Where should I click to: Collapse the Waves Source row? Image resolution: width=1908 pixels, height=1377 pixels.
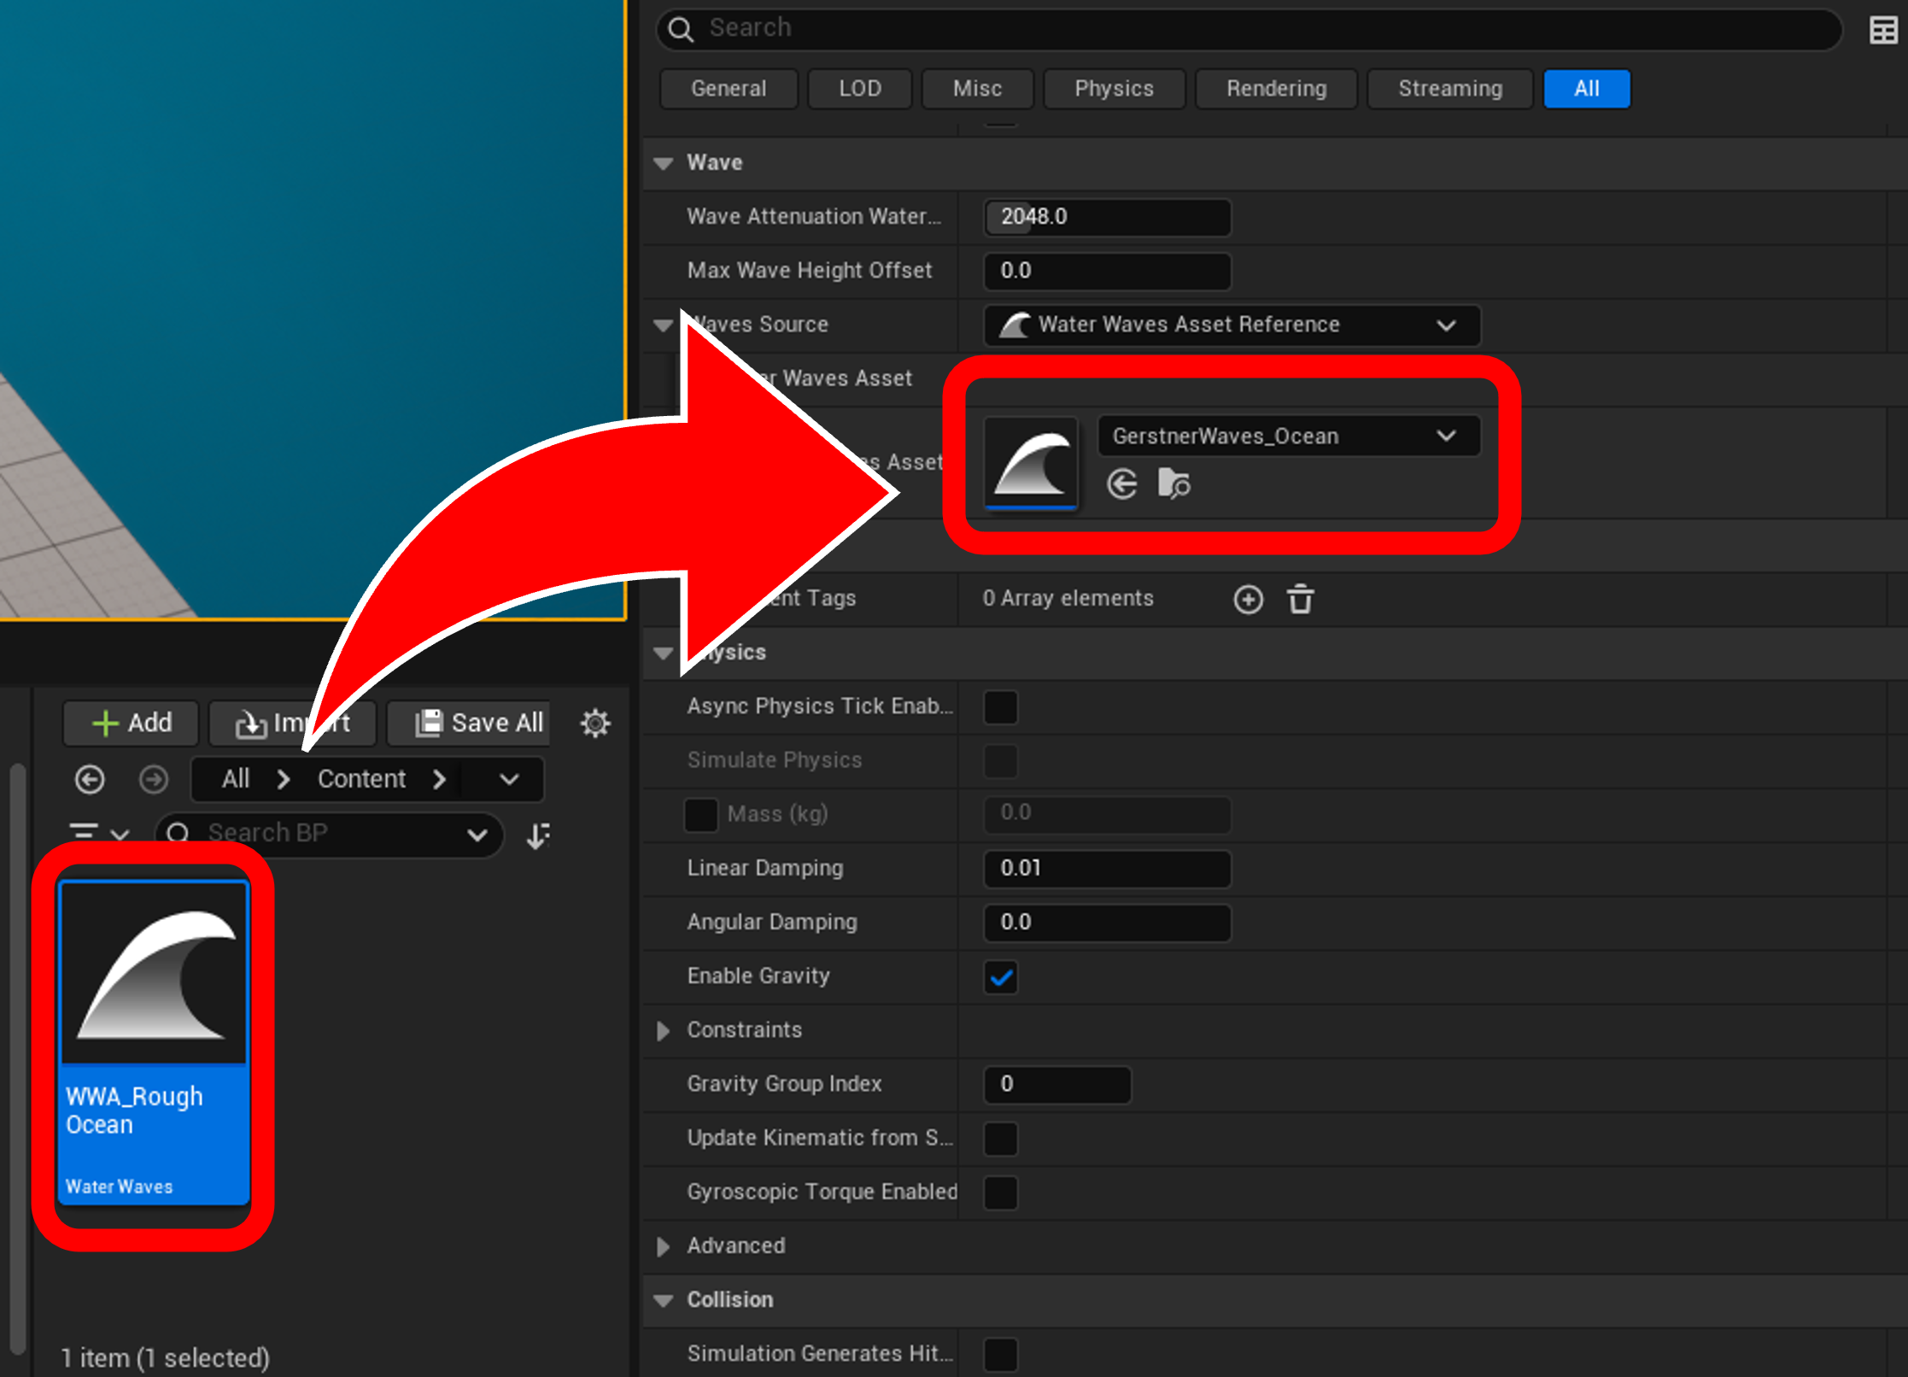(663, 325)
